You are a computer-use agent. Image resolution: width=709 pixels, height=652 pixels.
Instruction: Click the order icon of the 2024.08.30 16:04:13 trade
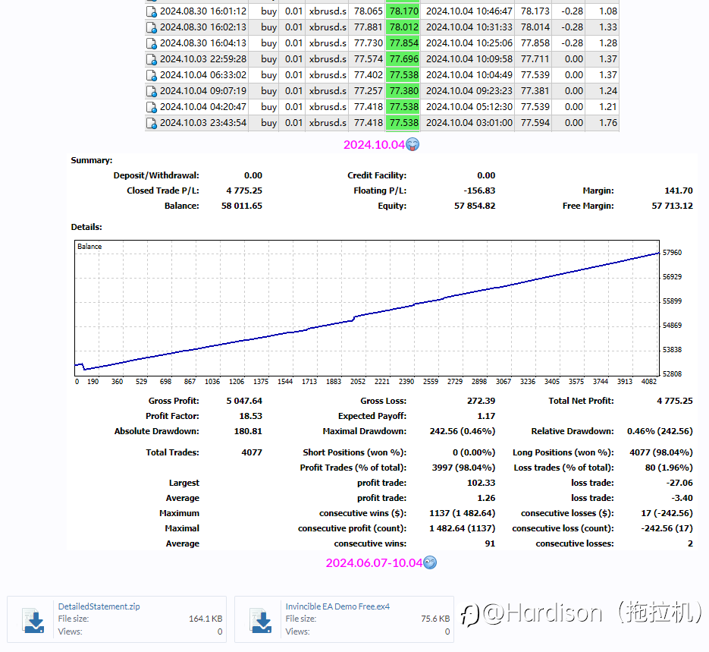[x=152, y=43]
